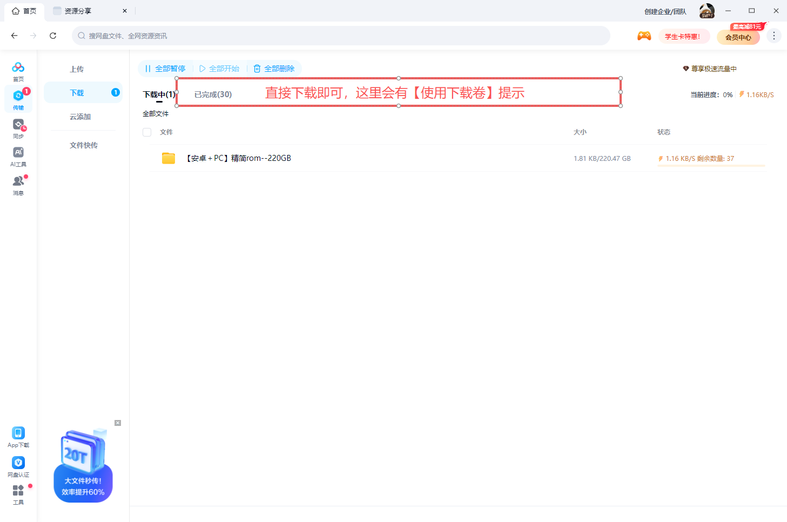Click the download progress bar of 精简rom
This screenshot has width=787, height=522.
click(711, 166)
